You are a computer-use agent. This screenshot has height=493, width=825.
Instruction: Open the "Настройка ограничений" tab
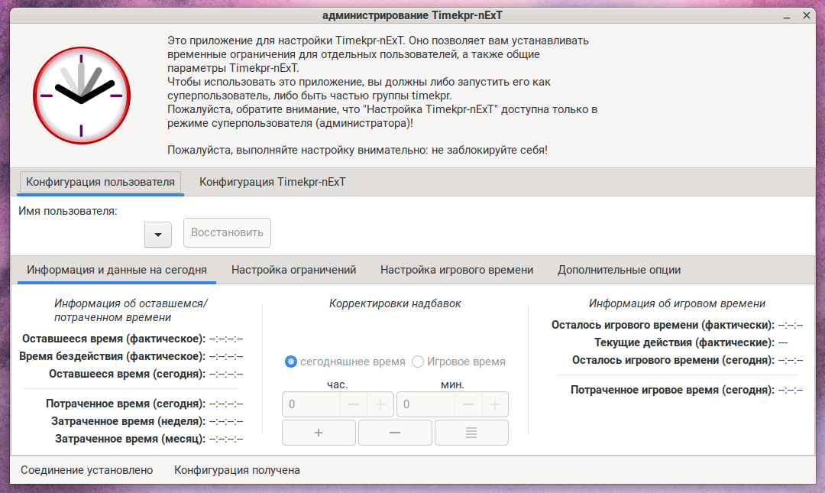(294, 270)
